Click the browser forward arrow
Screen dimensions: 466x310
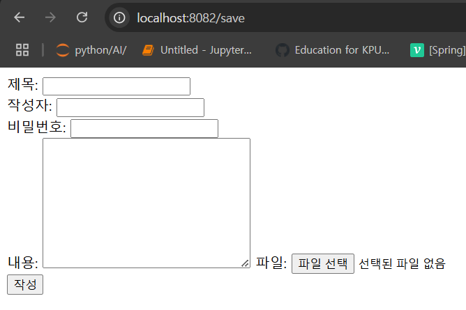(50, 17)
